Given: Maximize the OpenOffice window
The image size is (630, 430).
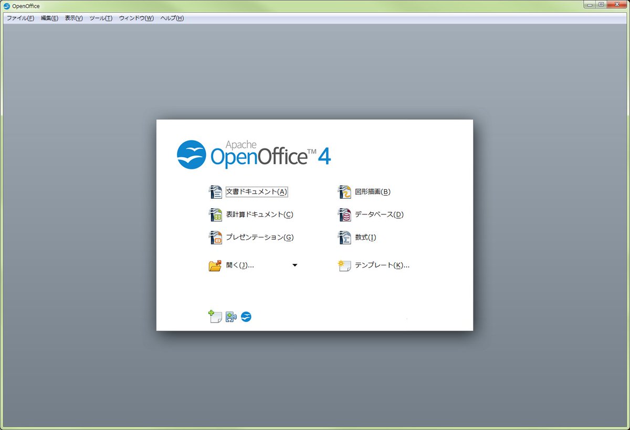Looking at the screenshot, I should [x=602, y=5].
